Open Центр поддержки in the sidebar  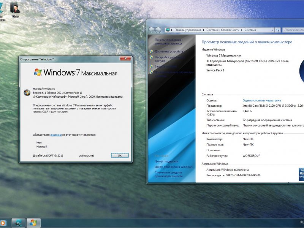[x=166, y=161]
